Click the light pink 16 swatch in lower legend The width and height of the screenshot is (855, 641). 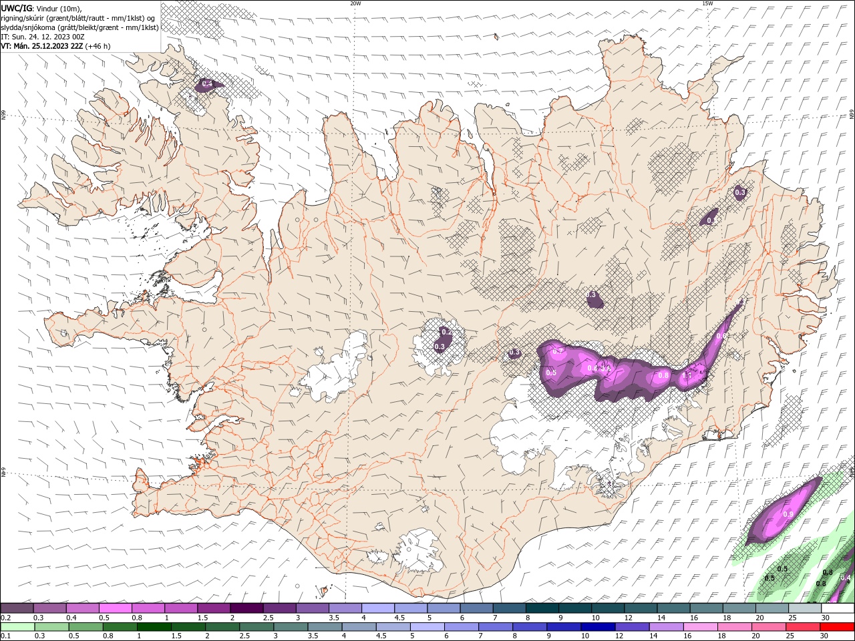point(701,627)
